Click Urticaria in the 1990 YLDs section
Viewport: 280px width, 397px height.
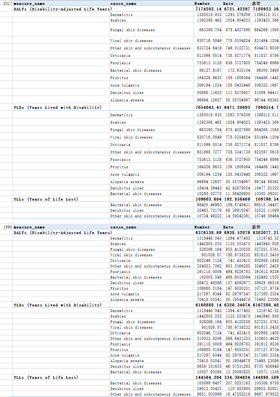click(x=120, y=333)
